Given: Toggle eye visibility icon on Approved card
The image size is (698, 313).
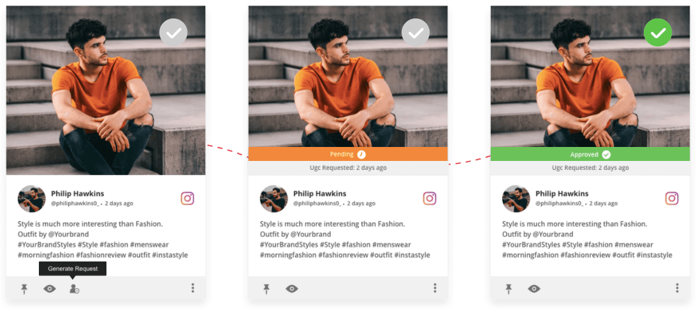Looking at the screenshot, I should pyautogui.click(x=534, y=289).
